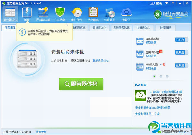Switch to the 数据库优化 tab
The width and height of the screenshot is (192, 135).
coord(99,28)
